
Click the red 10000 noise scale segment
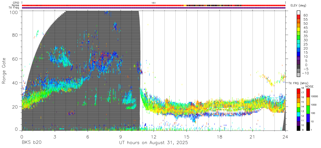[x=308, y=93]
